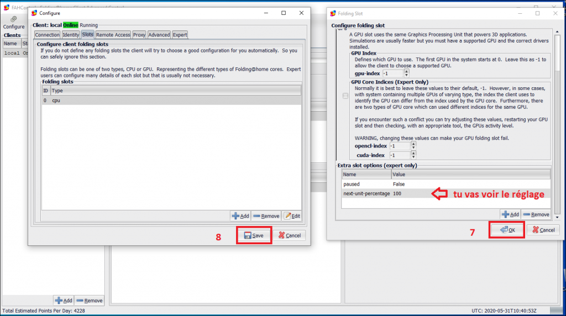Cancel the Configure dialog
The image size is (566, 316).
[289, 235]
